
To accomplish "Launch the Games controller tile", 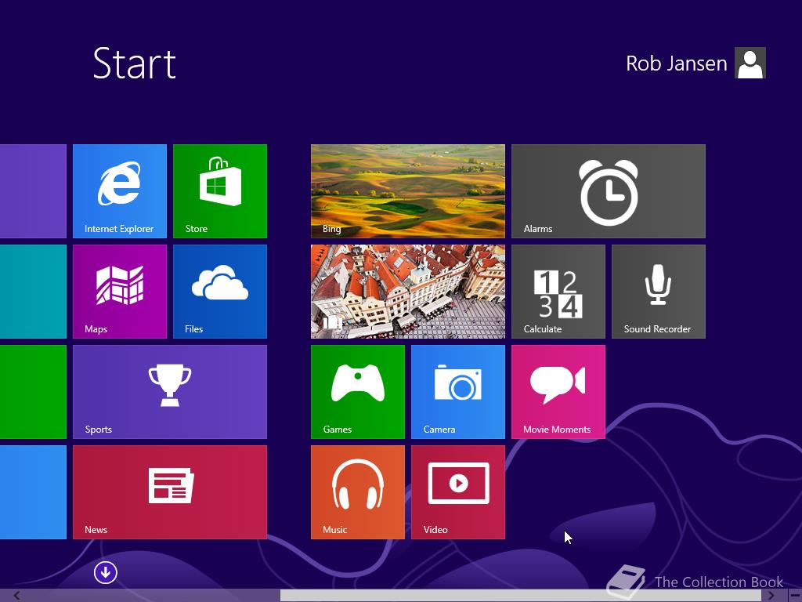I will coord(357,392).
